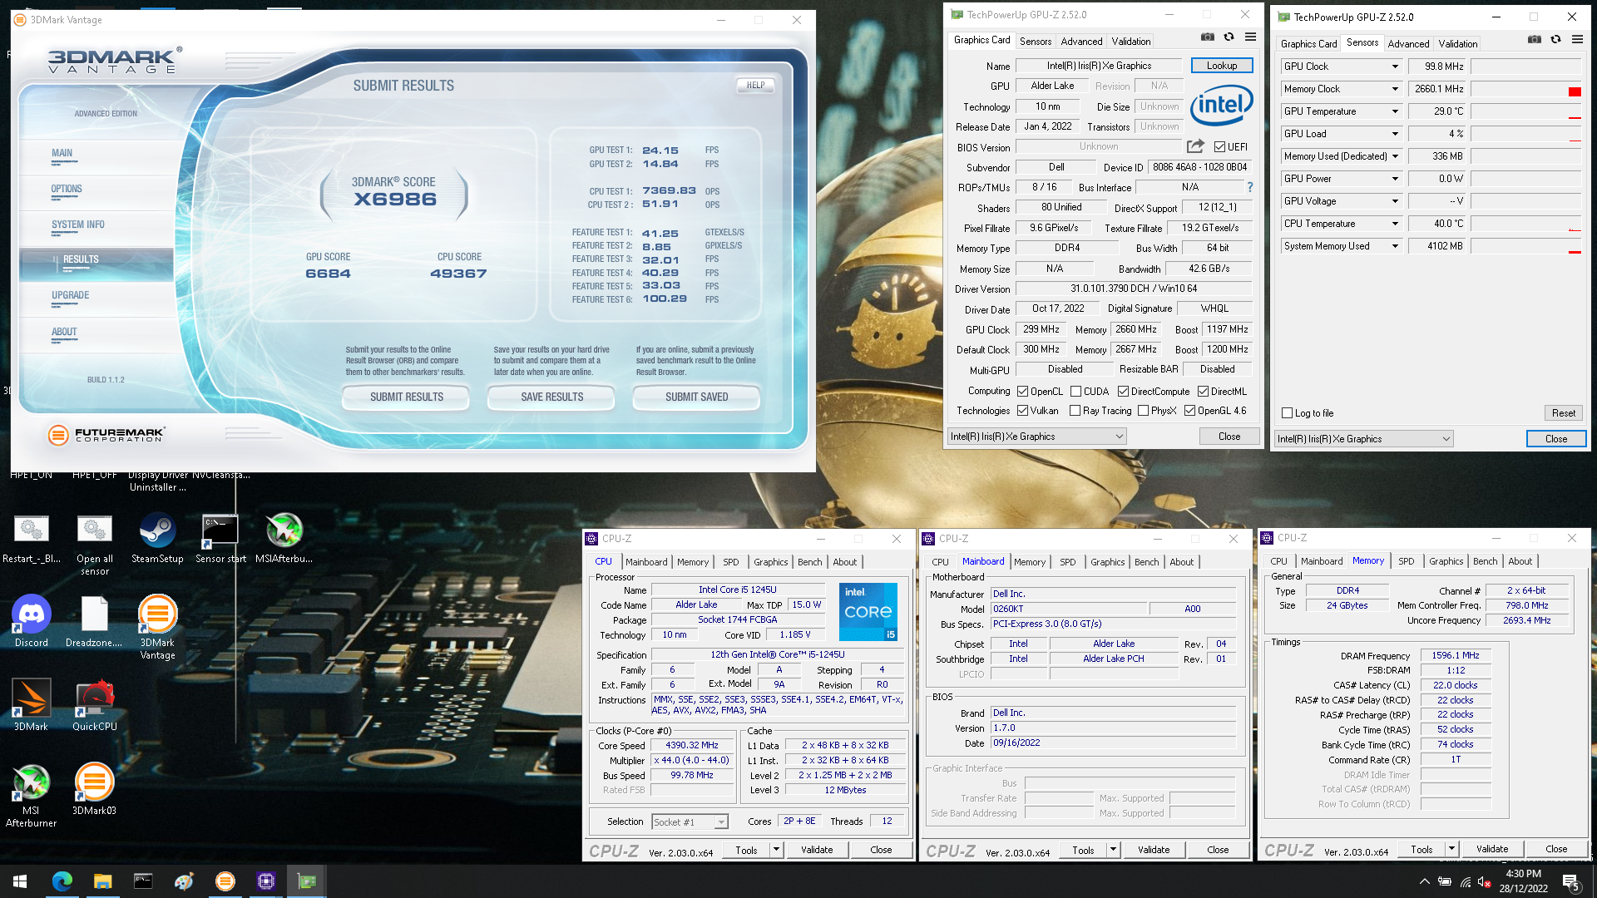The image size is (1597, 898).
Task: Open Discord desktop shortcut
Action: (32, 622)
